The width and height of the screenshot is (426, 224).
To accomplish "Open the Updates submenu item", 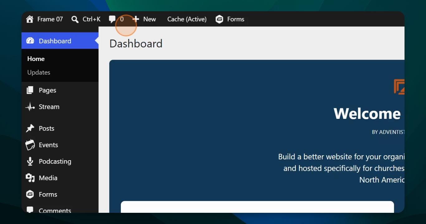I will (x=39, y=72).
